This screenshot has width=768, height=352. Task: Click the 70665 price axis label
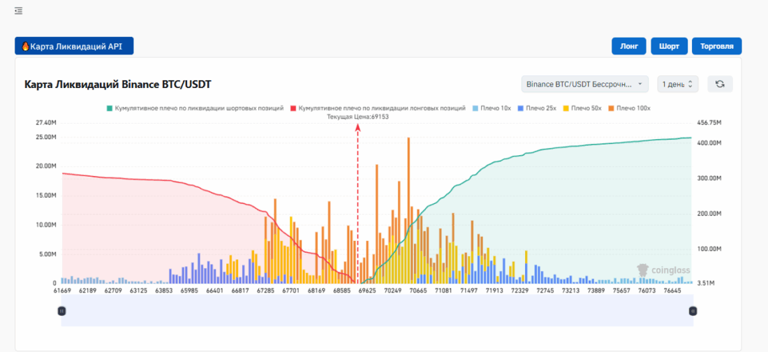click(x=418, y=291)
